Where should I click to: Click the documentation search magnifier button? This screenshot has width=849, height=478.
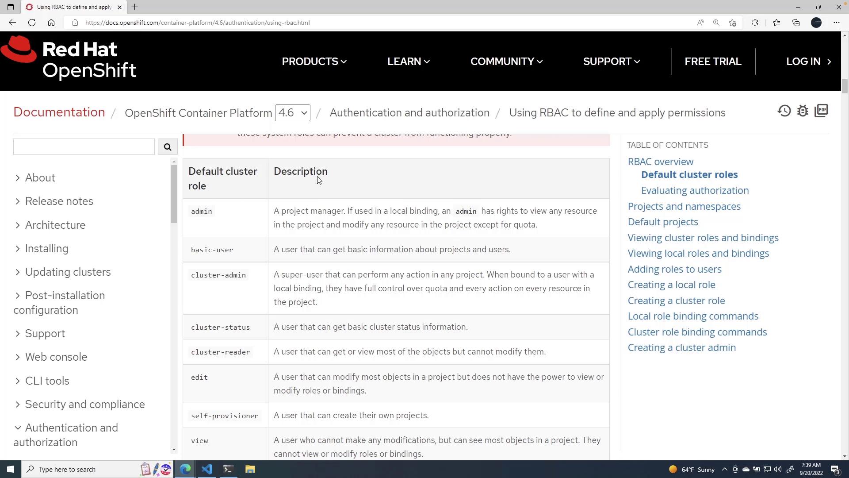pos(168,147)
